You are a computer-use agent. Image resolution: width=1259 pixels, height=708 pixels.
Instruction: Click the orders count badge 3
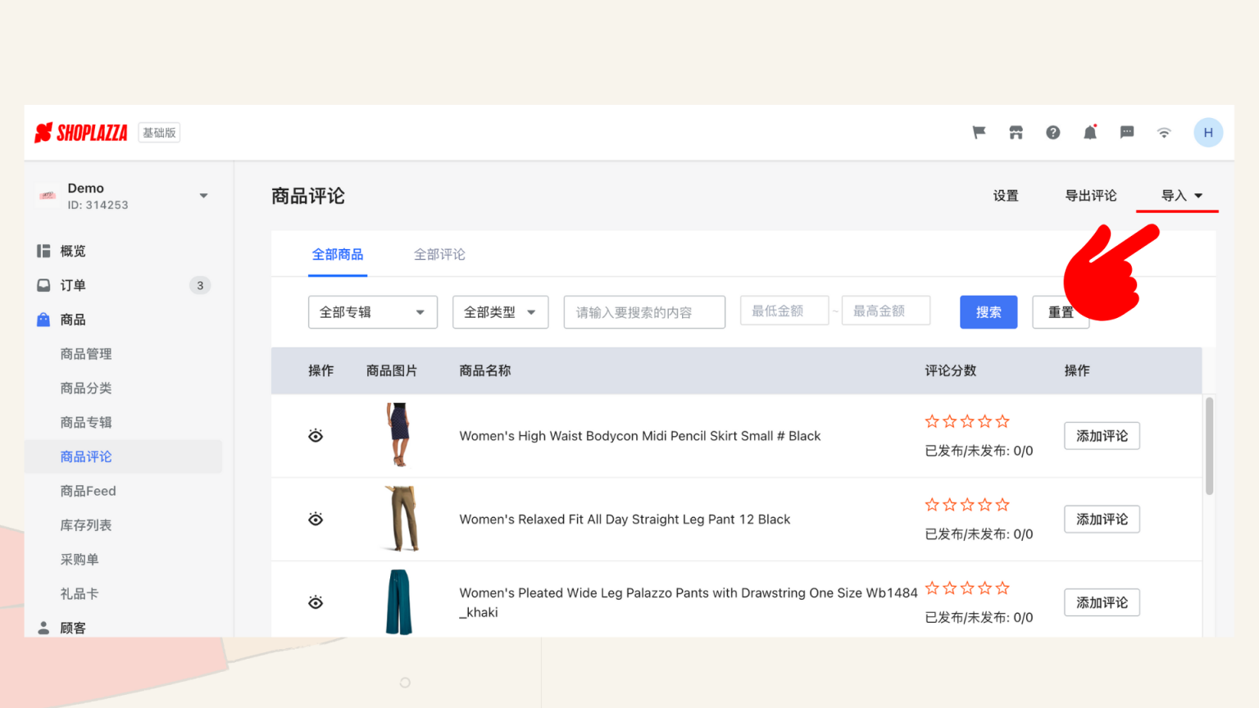coord(200,285)
